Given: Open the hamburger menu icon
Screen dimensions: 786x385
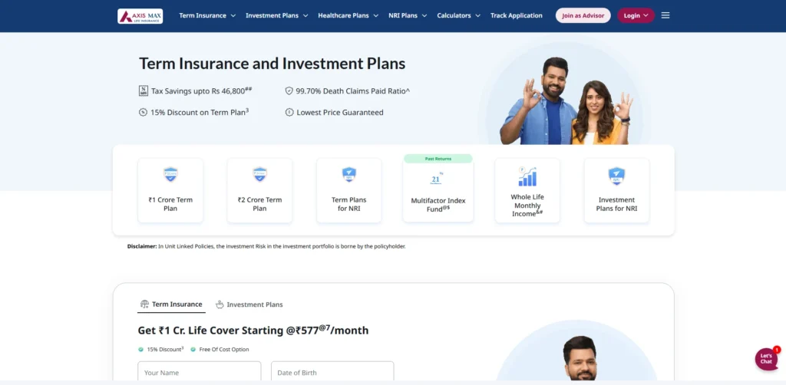Looking at the screenshot, I should tap(665, 15).
